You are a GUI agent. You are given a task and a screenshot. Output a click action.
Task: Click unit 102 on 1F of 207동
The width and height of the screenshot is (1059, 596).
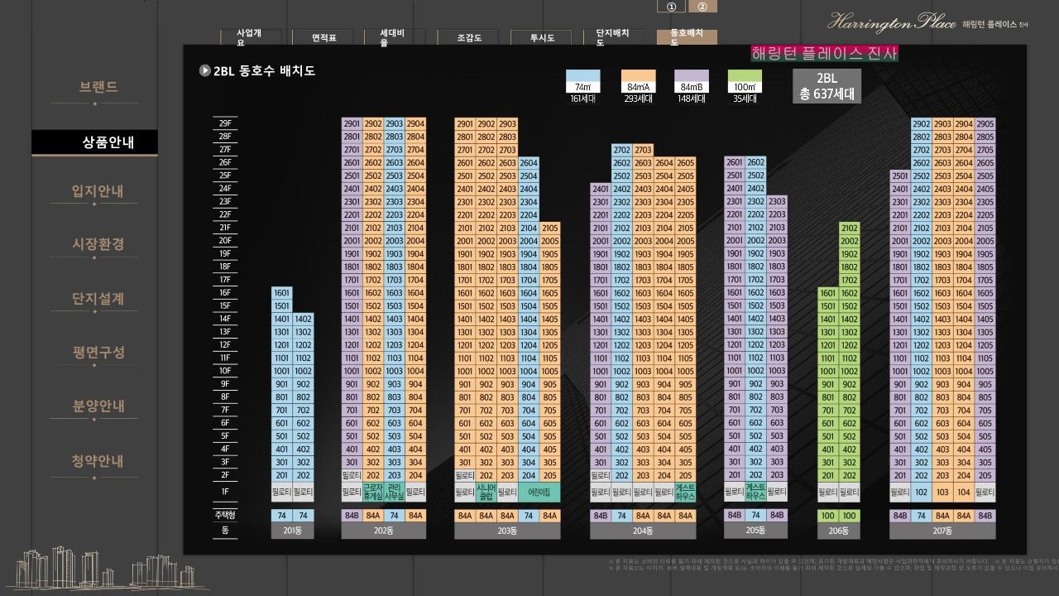921,492
